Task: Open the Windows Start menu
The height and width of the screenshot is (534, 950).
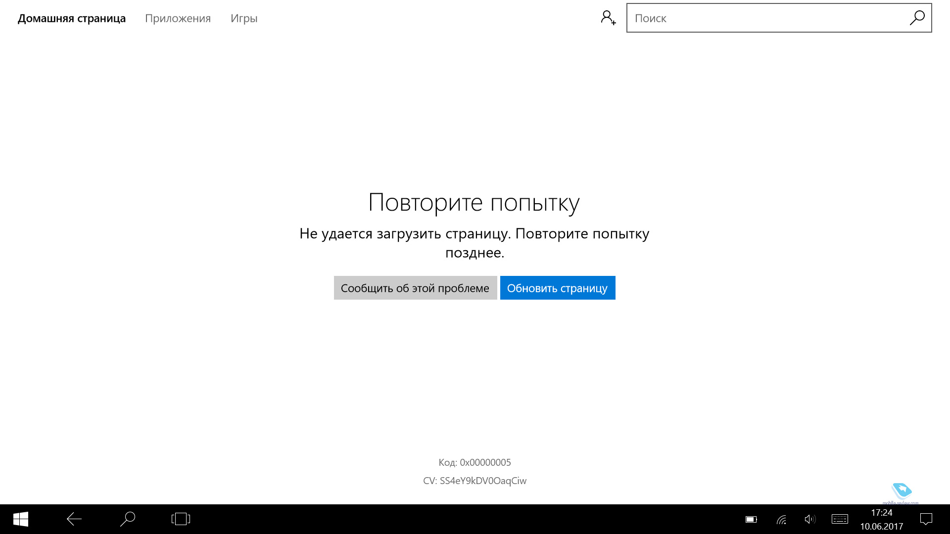Action: click(20, 519)
